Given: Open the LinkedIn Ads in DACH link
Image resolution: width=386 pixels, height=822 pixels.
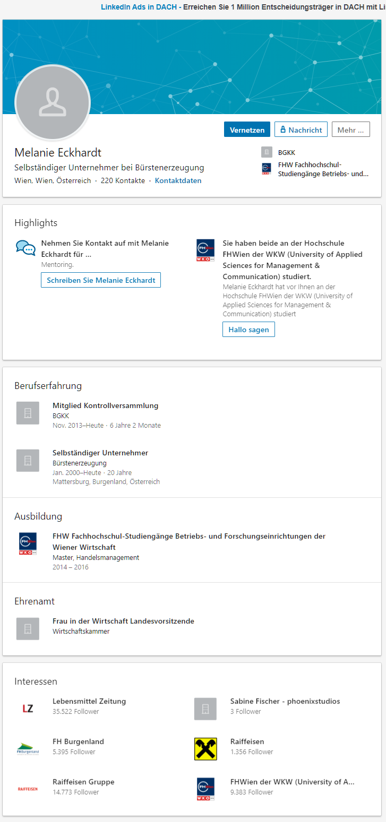Looking at the screenshot, I should tap(139, 7).
